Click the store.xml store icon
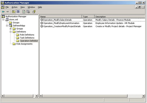The image size is (147, 103). [x=7, y=20]
